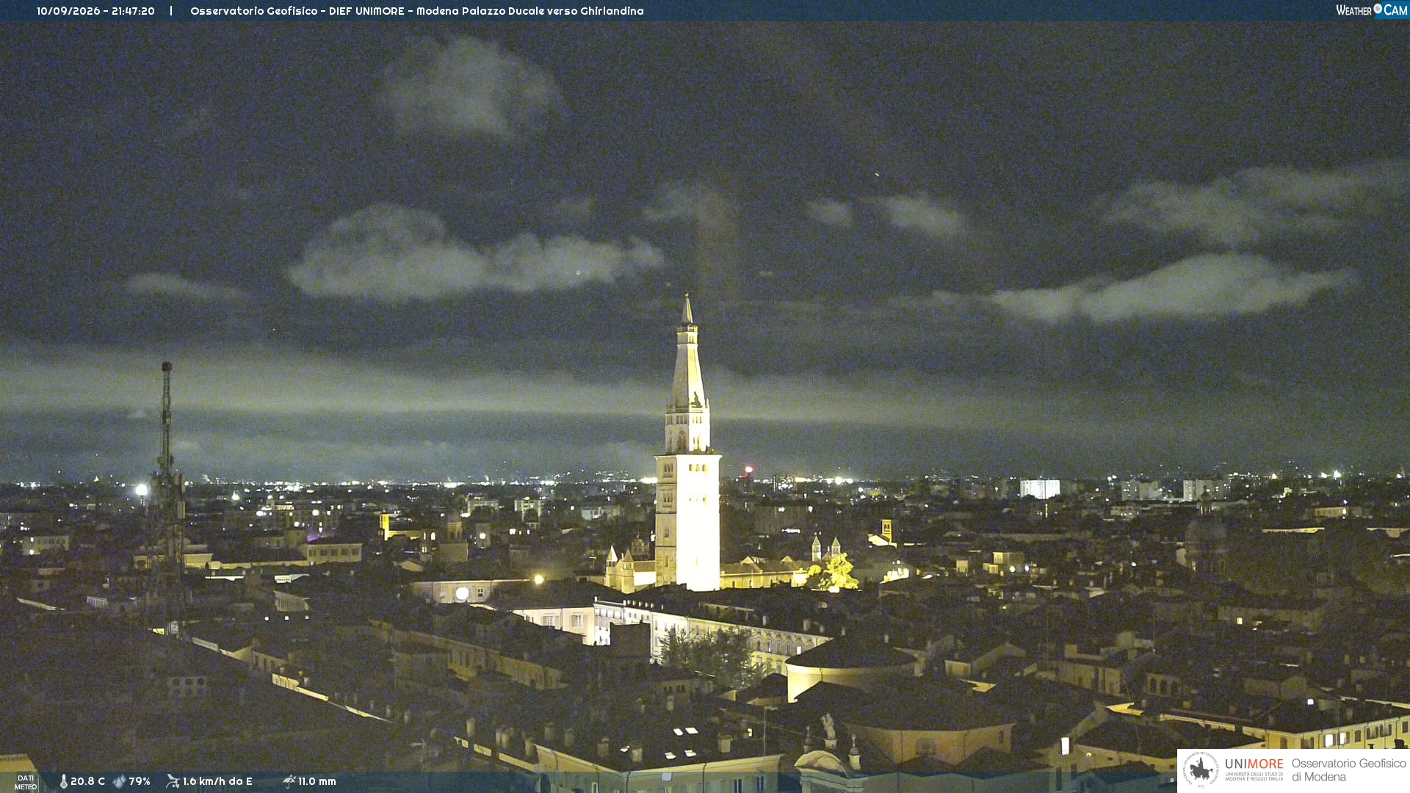Click the 1.6 km/h da E wind reading
The height and width of the screenshot is (793, 1410).
click(x=217, y=781)
